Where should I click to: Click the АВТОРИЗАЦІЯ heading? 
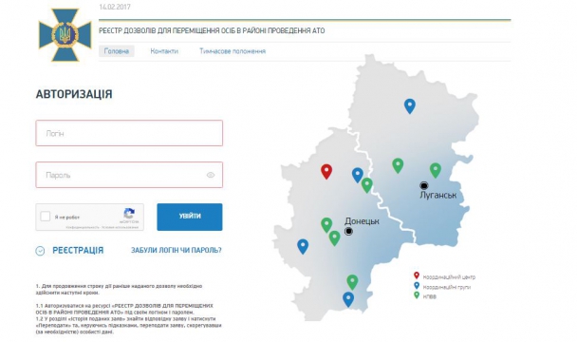(x=74, y=94)
